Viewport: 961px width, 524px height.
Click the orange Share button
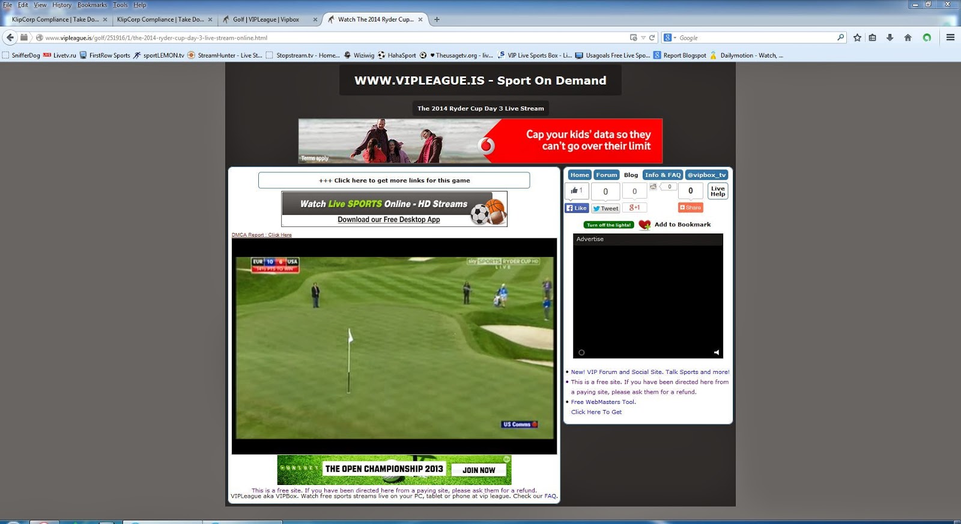pos(691,208)
